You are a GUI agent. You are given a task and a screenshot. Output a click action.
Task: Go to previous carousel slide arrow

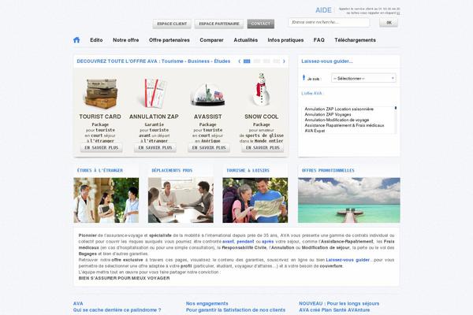(240, 61)
